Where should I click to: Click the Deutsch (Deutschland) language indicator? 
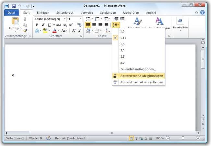[70, 138]
